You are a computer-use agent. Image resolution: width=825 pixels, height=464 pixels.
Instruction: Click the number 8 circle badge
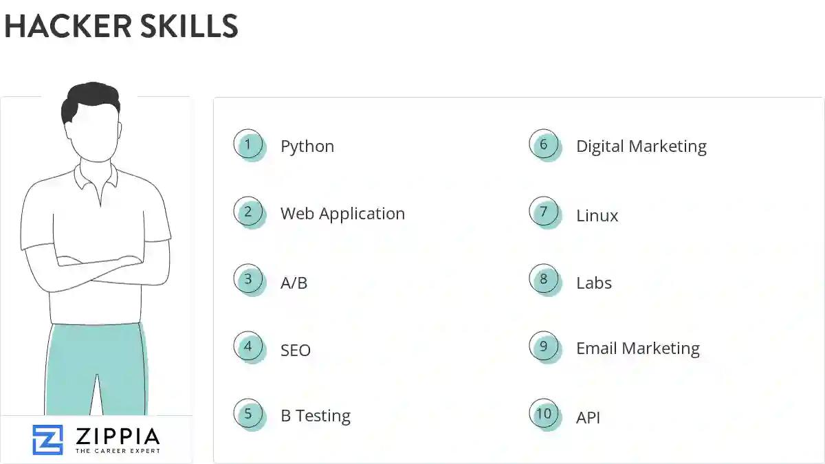[544, 280]
